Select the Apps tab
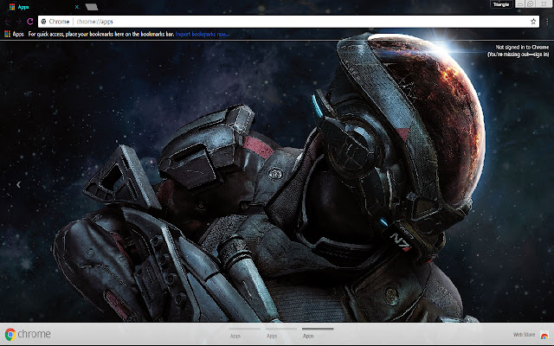Screen dimensions: 554x346 click(42, 7)
